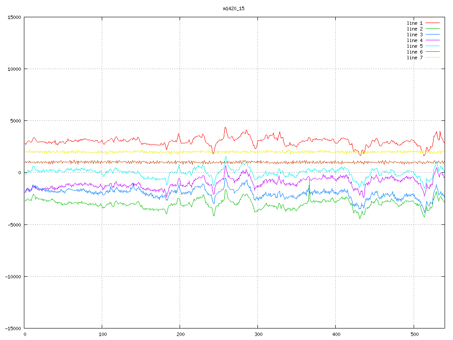Select the 'line 6' legend label
The height and width of the screenshot is (340, 453).
coord(415,52)
